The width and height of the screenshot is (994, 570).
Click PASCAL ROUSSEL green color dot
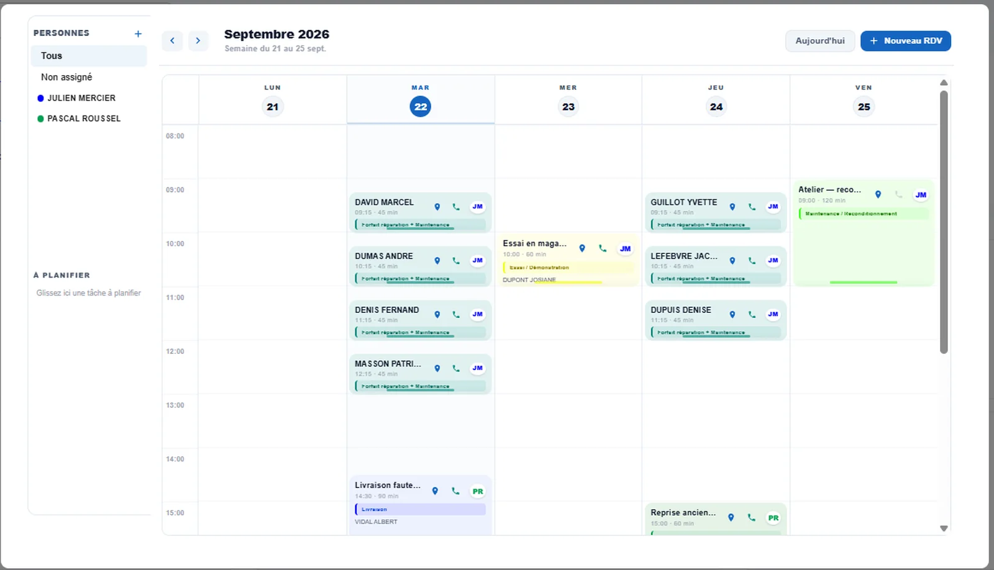[x=40, y=119]
